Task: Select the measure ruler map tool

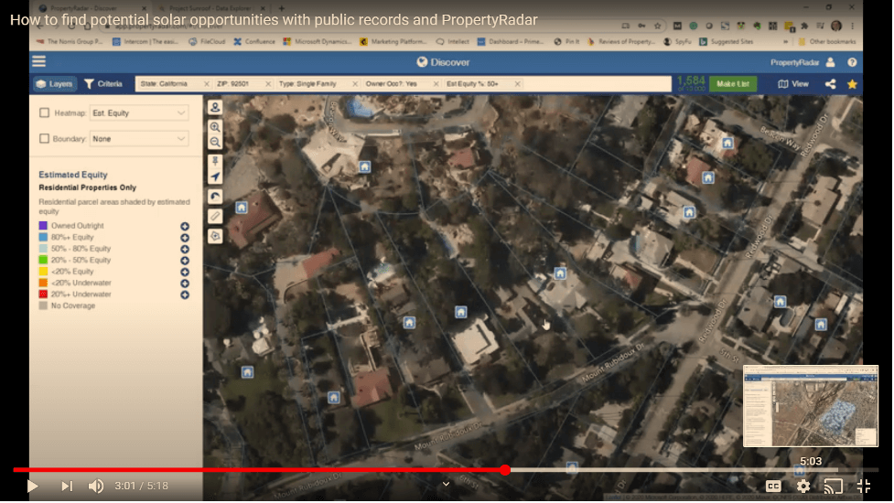Action: point(215,216)
